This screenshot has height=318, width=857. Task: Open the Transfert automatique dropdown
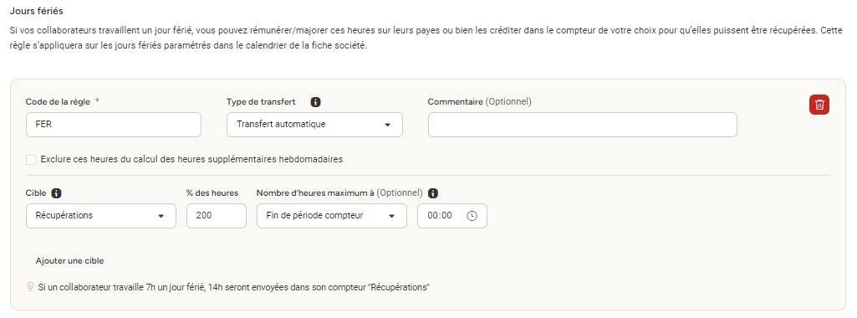315,124
